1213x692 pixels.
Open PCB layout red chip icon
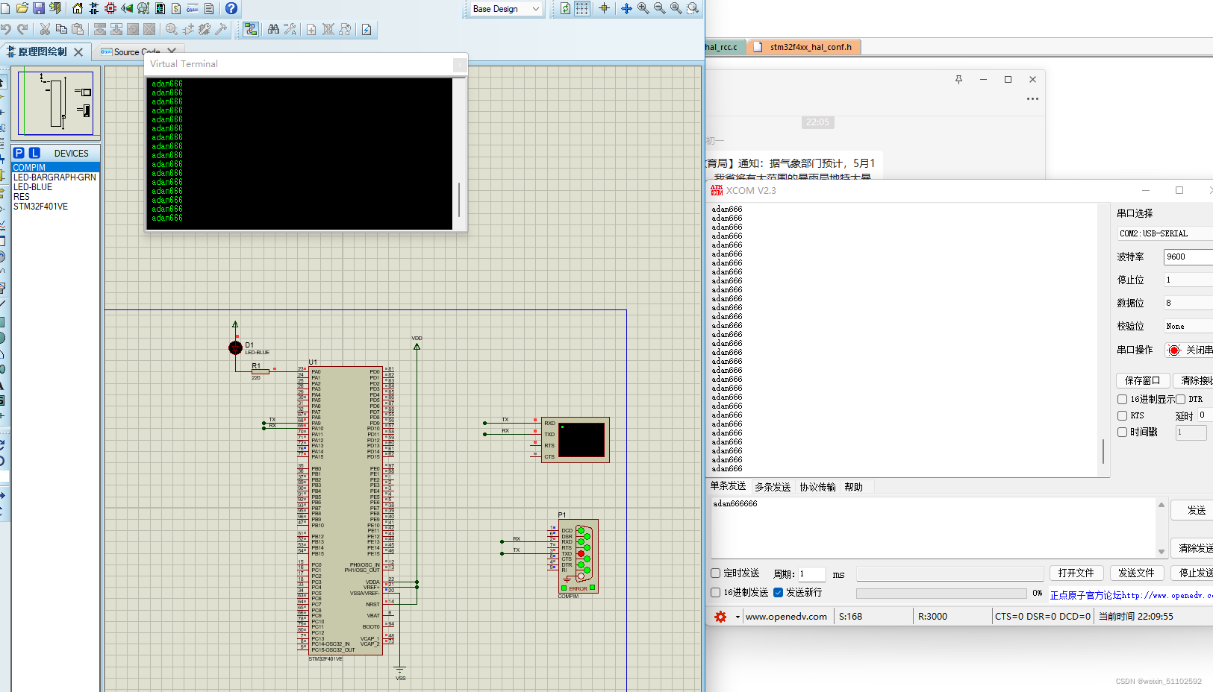pyautogui.click(x=110, y=8)
